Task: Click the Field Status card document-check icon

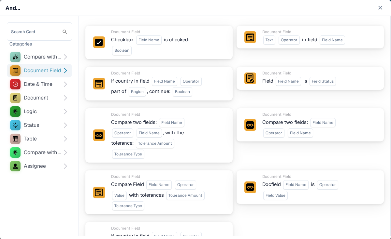Action: (250, 78)
